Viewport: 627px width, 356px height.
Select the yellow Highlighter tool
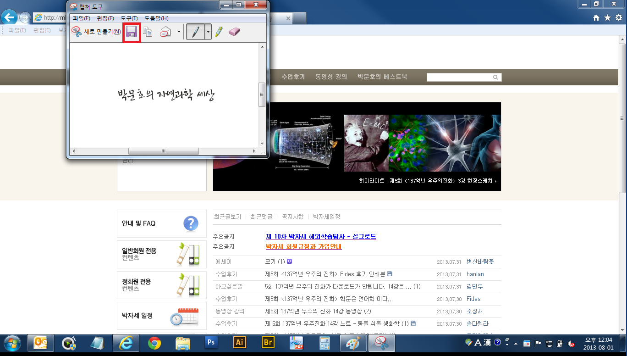tap(219, 32)
